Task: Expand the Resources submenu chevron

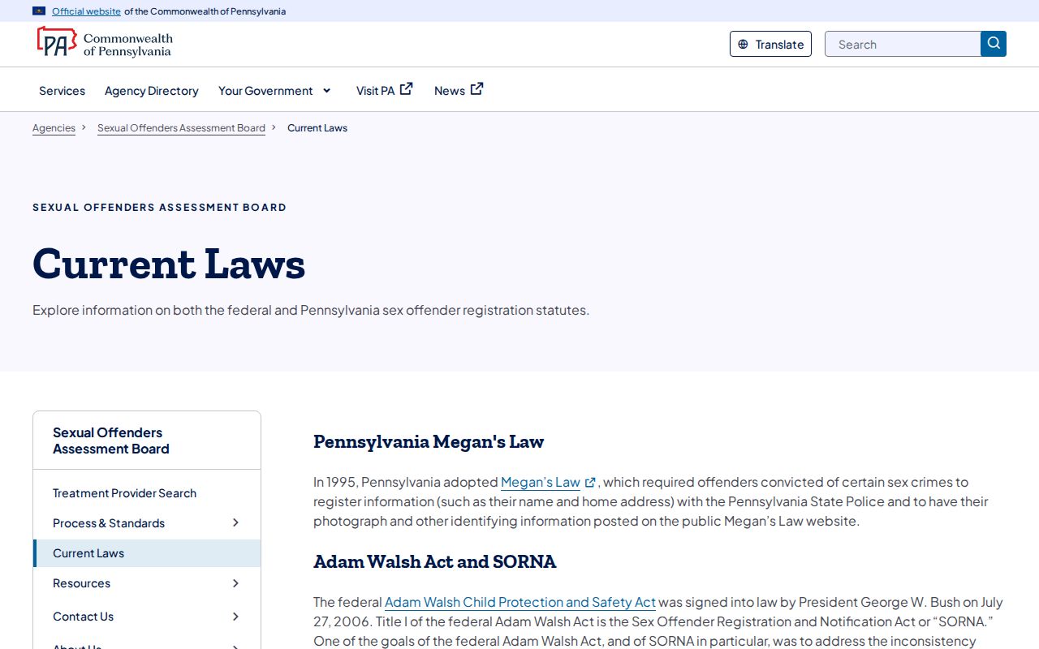Action: (x=236, y=583)
